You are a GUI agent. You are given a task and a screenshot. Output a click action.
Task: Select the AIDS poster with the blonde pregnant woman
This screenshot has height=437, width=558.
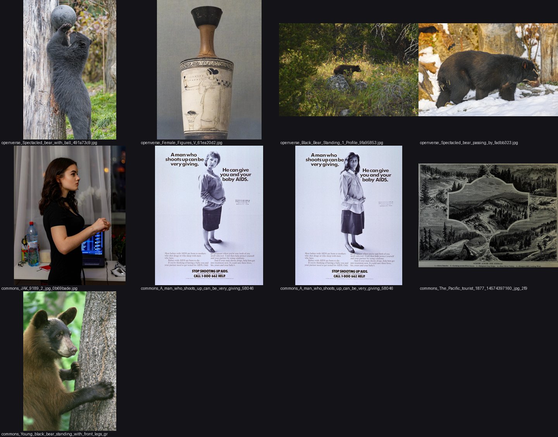point(209,215)
